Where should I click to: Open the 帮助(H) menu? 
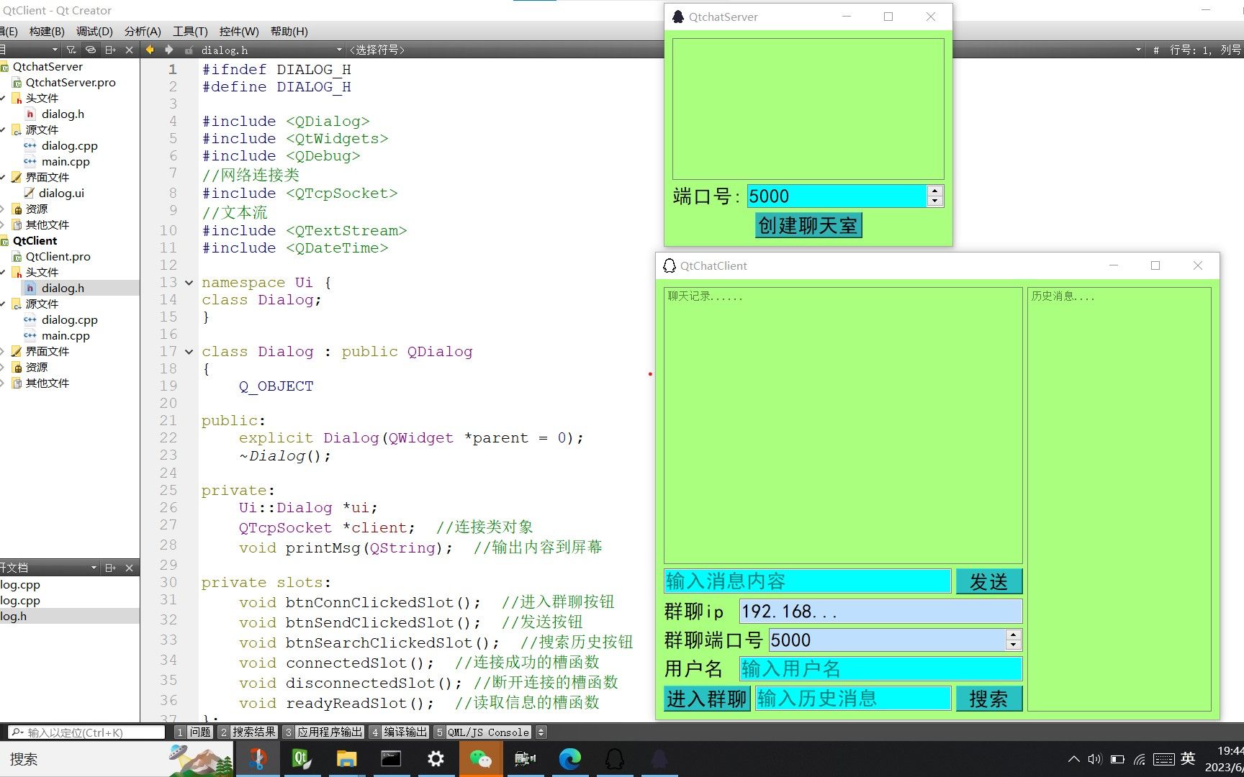click(289, 31)
